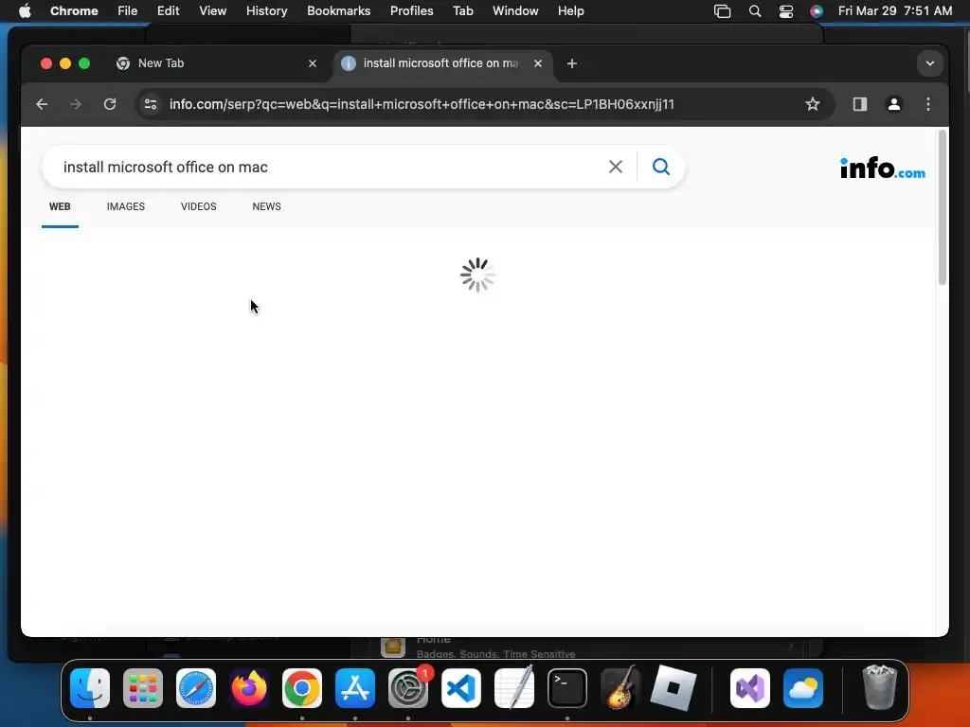Open the Chrome application menu
The height and width of the screenshot is (727, 970).
[74, 11]
